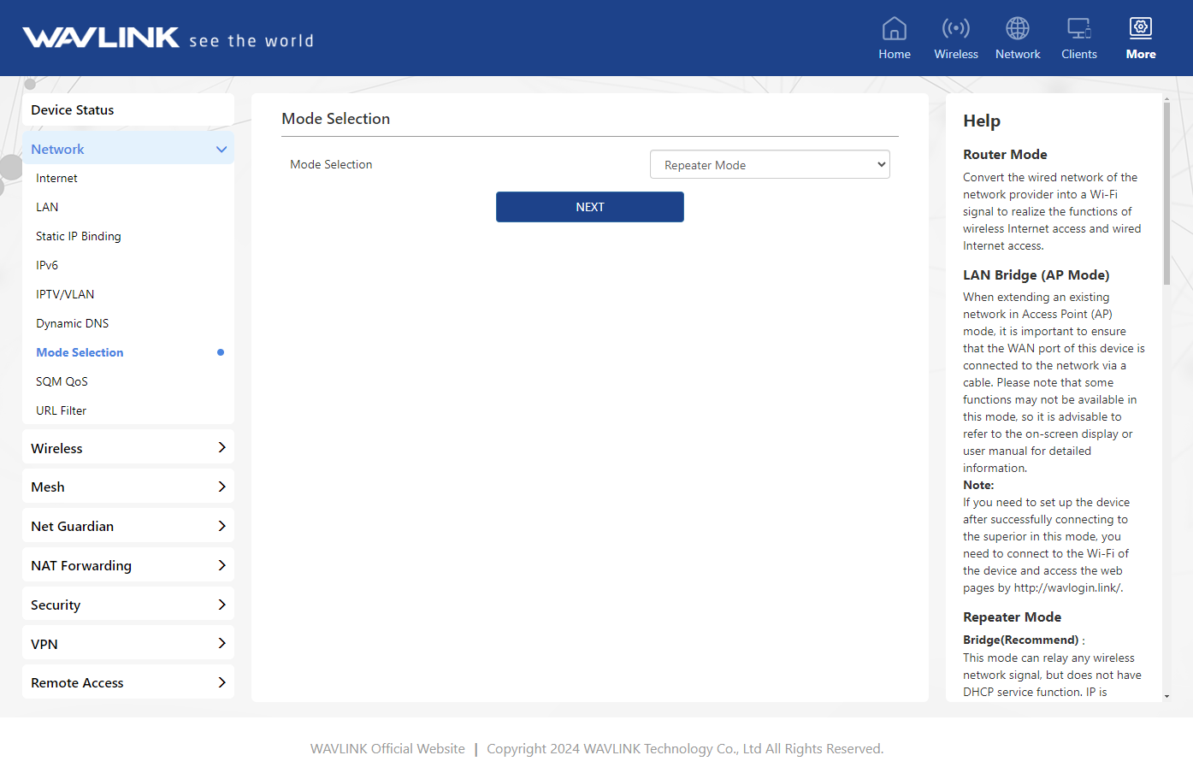Open the Static IP Binding page
Viewport: 1193px width, 767px height.
(78, 236)
